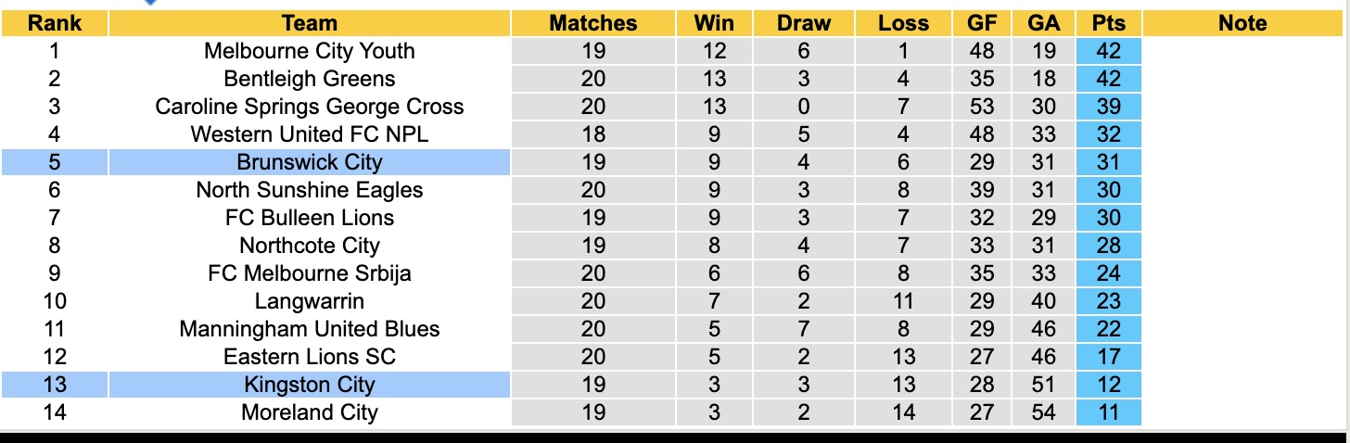Click the Rank column header

[x=54, y=23]
